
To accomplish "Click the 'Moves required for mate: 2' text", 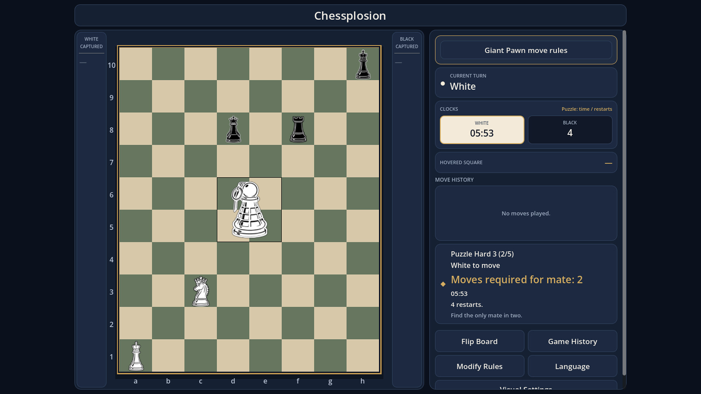I will (x=517, y=280).
